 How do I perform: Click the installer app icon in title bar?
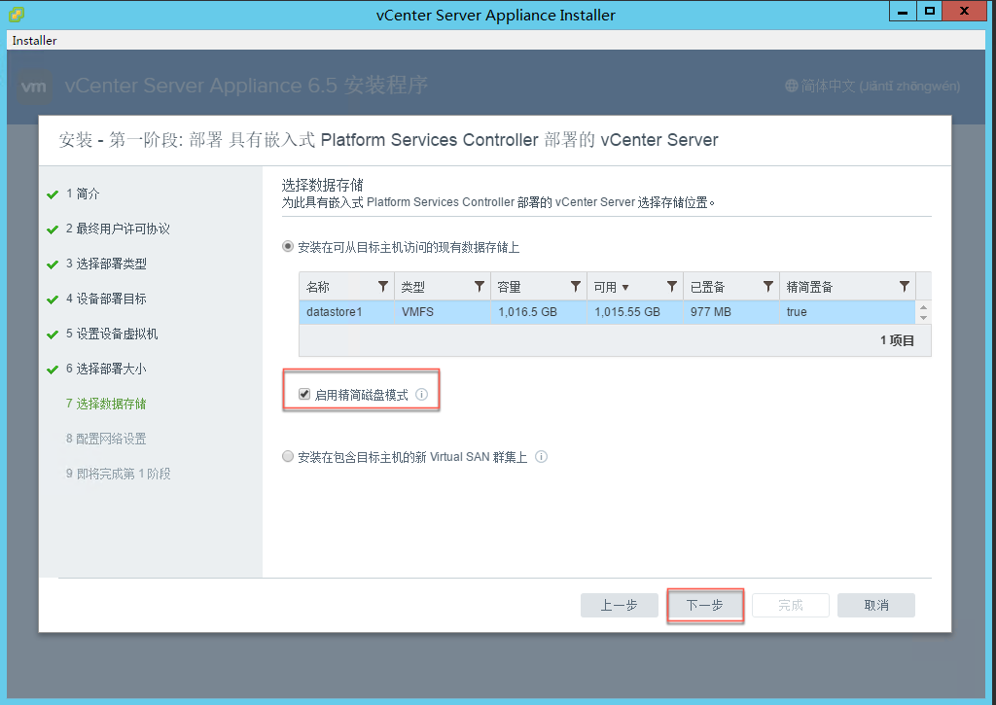(x=17, y=14)
